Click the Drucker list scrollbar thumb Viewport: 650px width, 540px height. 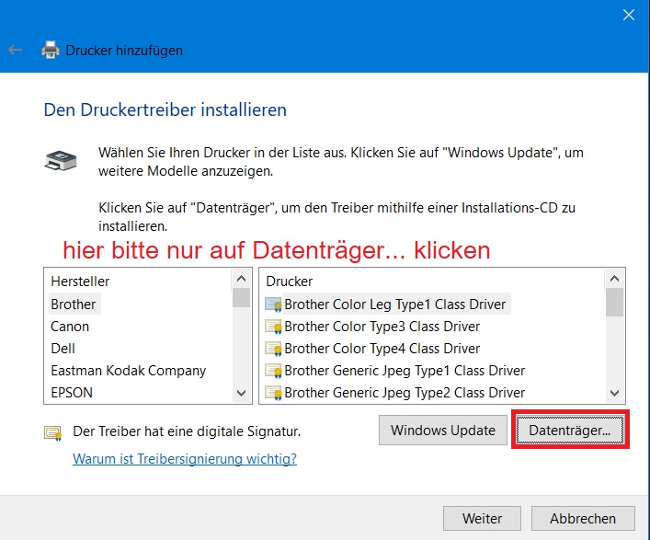[x=615, y=302]
